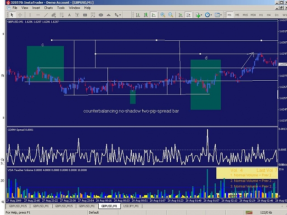Open the Tools menu
The height and width of the screenshot is (215, 287).
click(61, 8)
